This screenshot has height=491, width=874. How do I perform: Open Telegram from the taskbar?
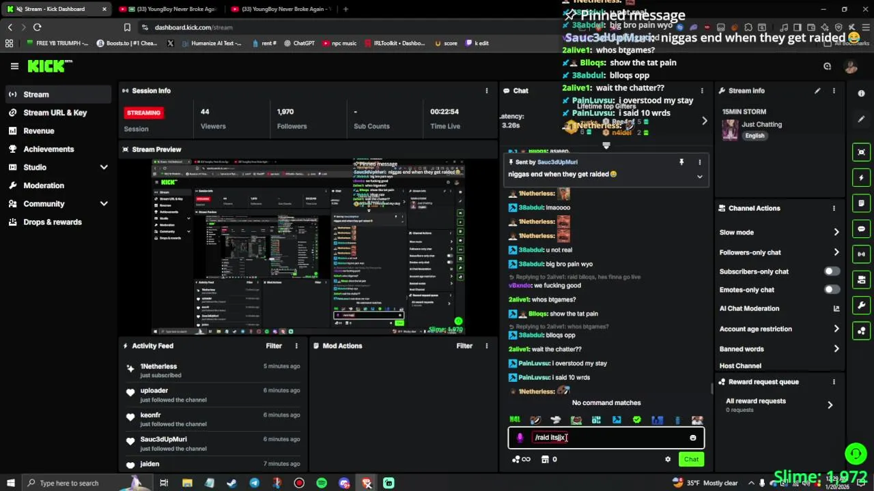(255, 483)
